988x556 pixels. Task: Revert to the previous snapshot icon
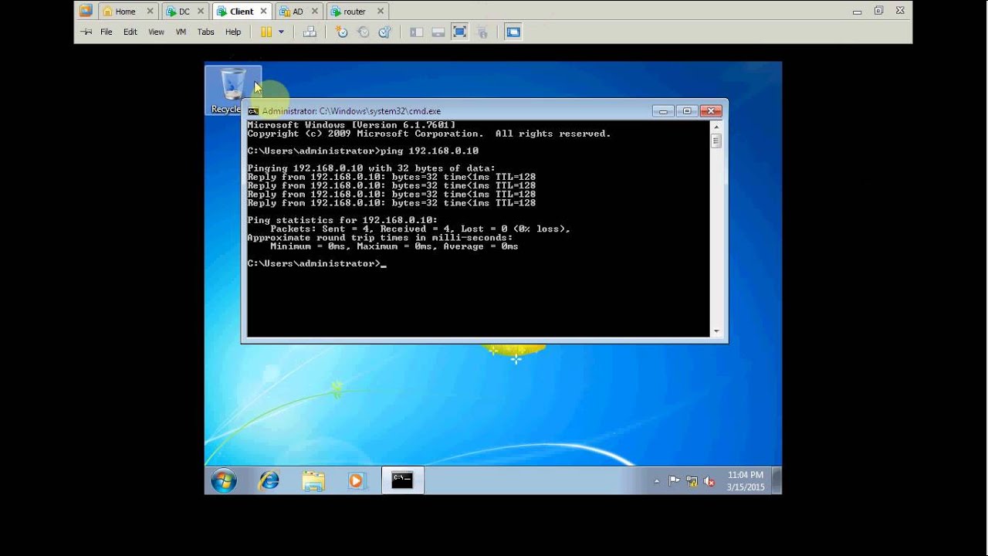(364, 32)
